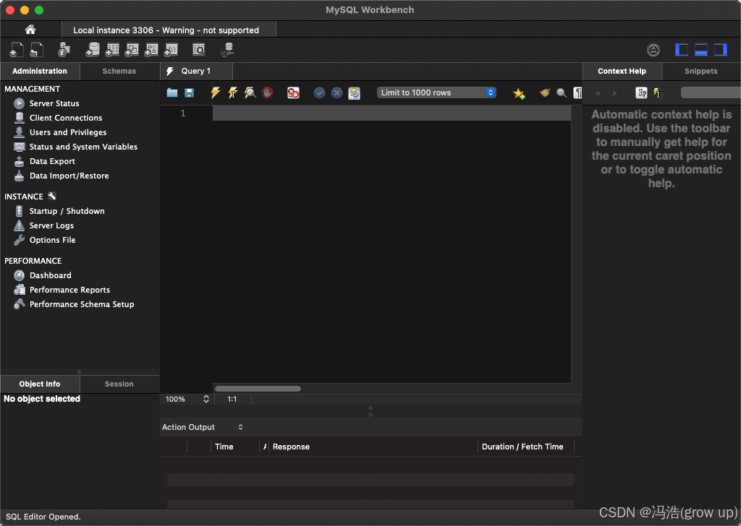741x526 pixels.
Task: Go to the Workbench home screen icon
Action: [x=30, y=30]
